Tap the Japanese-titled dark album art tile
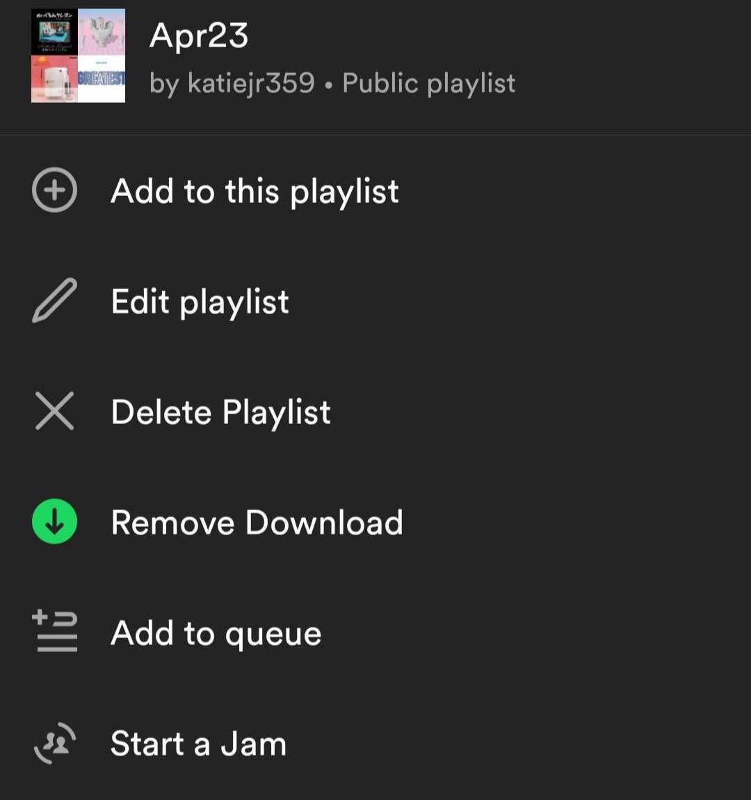 click(54, 32)
